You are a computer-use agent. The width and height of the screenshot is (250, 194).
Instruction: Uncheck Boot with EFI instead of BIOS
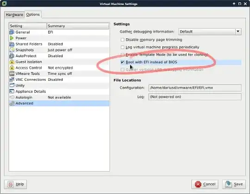point(122,62)
